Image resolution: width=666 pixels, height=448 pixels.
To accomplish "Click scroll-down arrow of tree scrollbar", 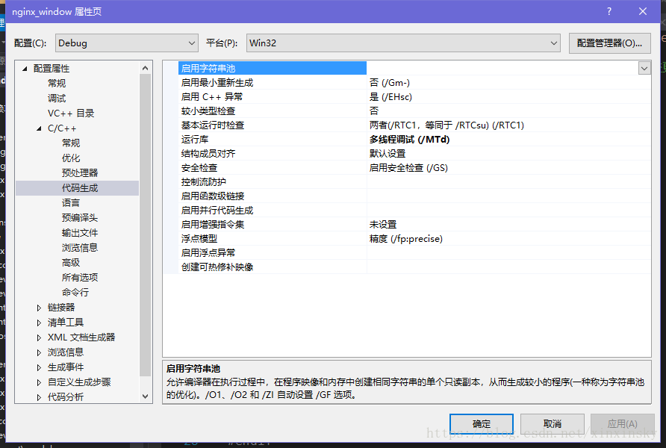I will pos(146,396).
